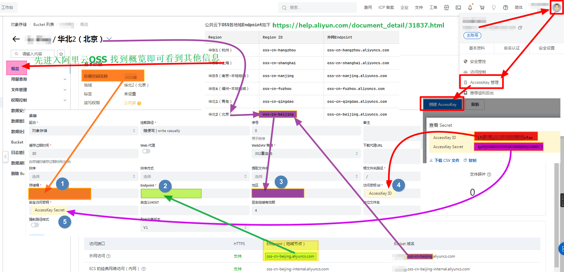
Task: Toggle the Web 代理 switch
Action: tap(146, 151)
